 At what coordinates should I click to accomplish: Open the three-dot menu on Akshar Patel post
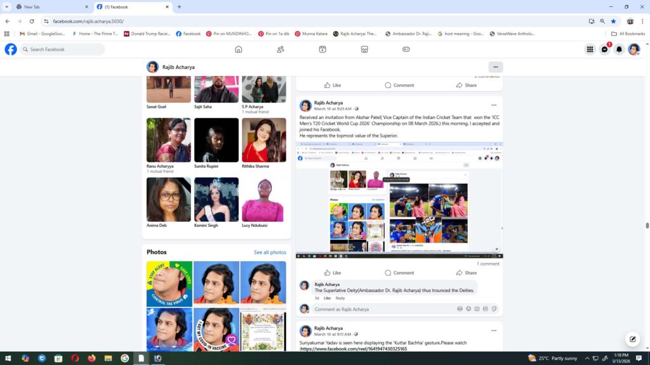point(493,105)
